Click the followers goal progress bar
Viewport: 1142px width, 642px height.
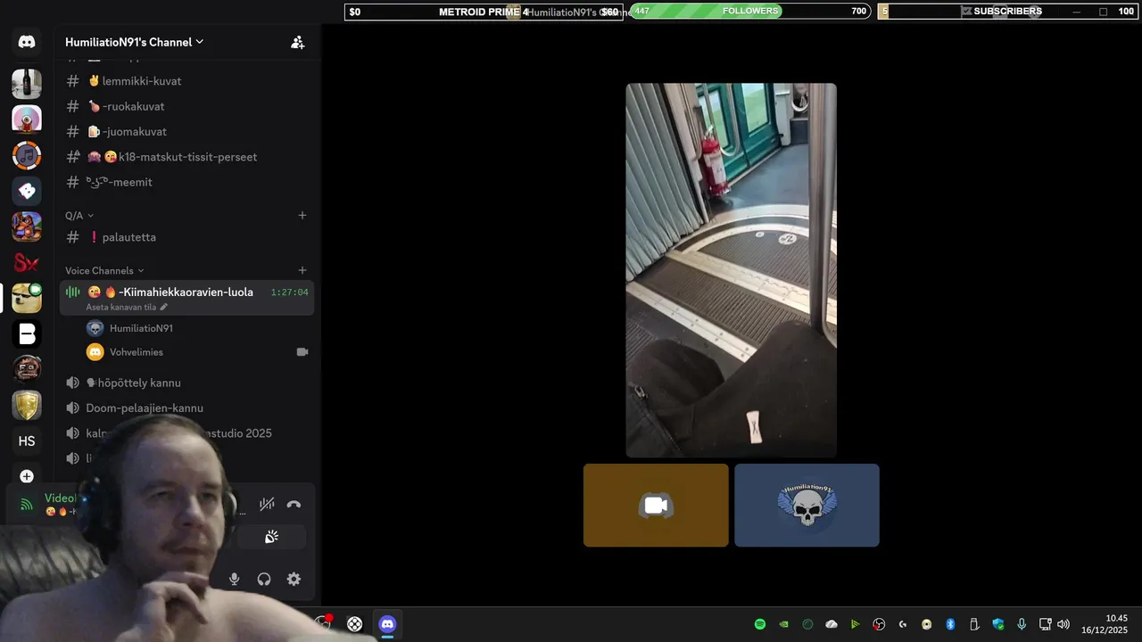tap(750, 12)
